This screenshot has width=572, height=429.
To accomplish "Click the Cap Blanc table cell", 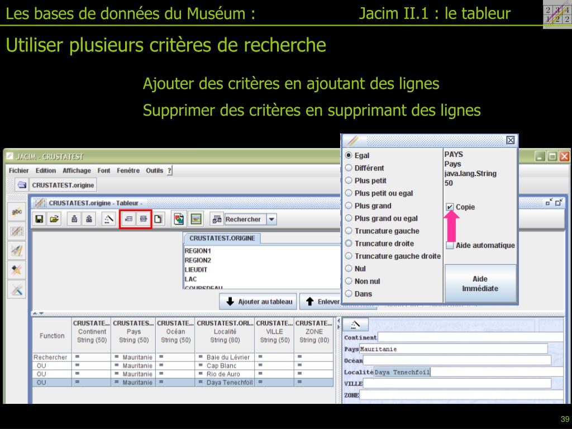I will pos(225,365).
